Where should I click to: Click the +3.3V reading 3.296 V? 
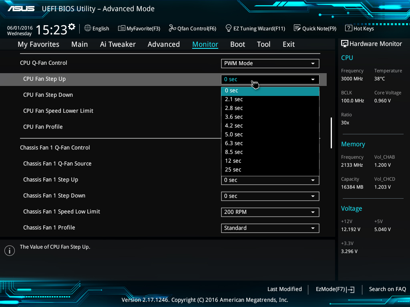tap(349, 251)
